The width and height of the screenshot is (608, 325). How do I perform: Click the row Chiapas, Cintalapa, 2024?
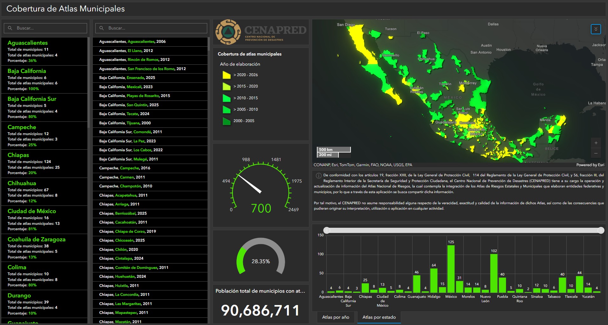tap(150, 258)
